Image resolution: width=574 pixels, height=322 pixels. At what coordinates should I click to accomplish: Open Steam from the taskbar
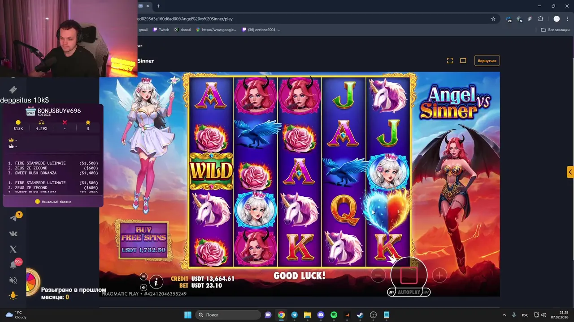(x=360, y=315)
